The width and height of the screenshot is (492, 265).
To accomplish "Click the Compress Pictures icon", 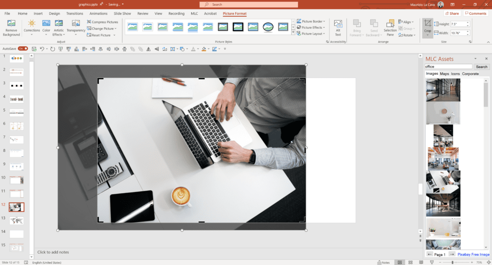I will pyautogui.click(x=102, y=22).
